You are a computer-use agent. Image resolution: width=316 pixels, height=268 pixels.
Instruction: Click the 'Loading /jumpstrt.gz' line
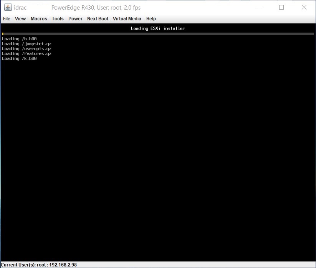click(26, 44)
